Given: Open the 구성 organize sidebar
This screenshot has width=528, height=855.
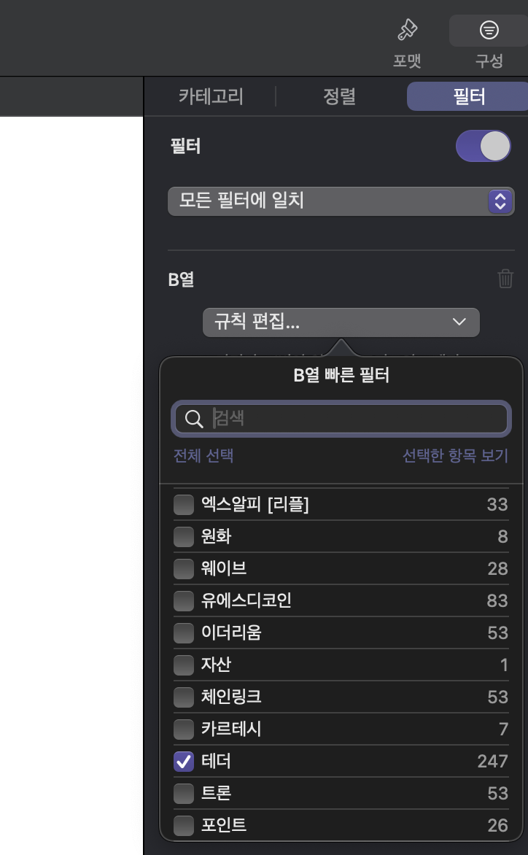Looking at the screenshot, I should (x=487, y=40).
